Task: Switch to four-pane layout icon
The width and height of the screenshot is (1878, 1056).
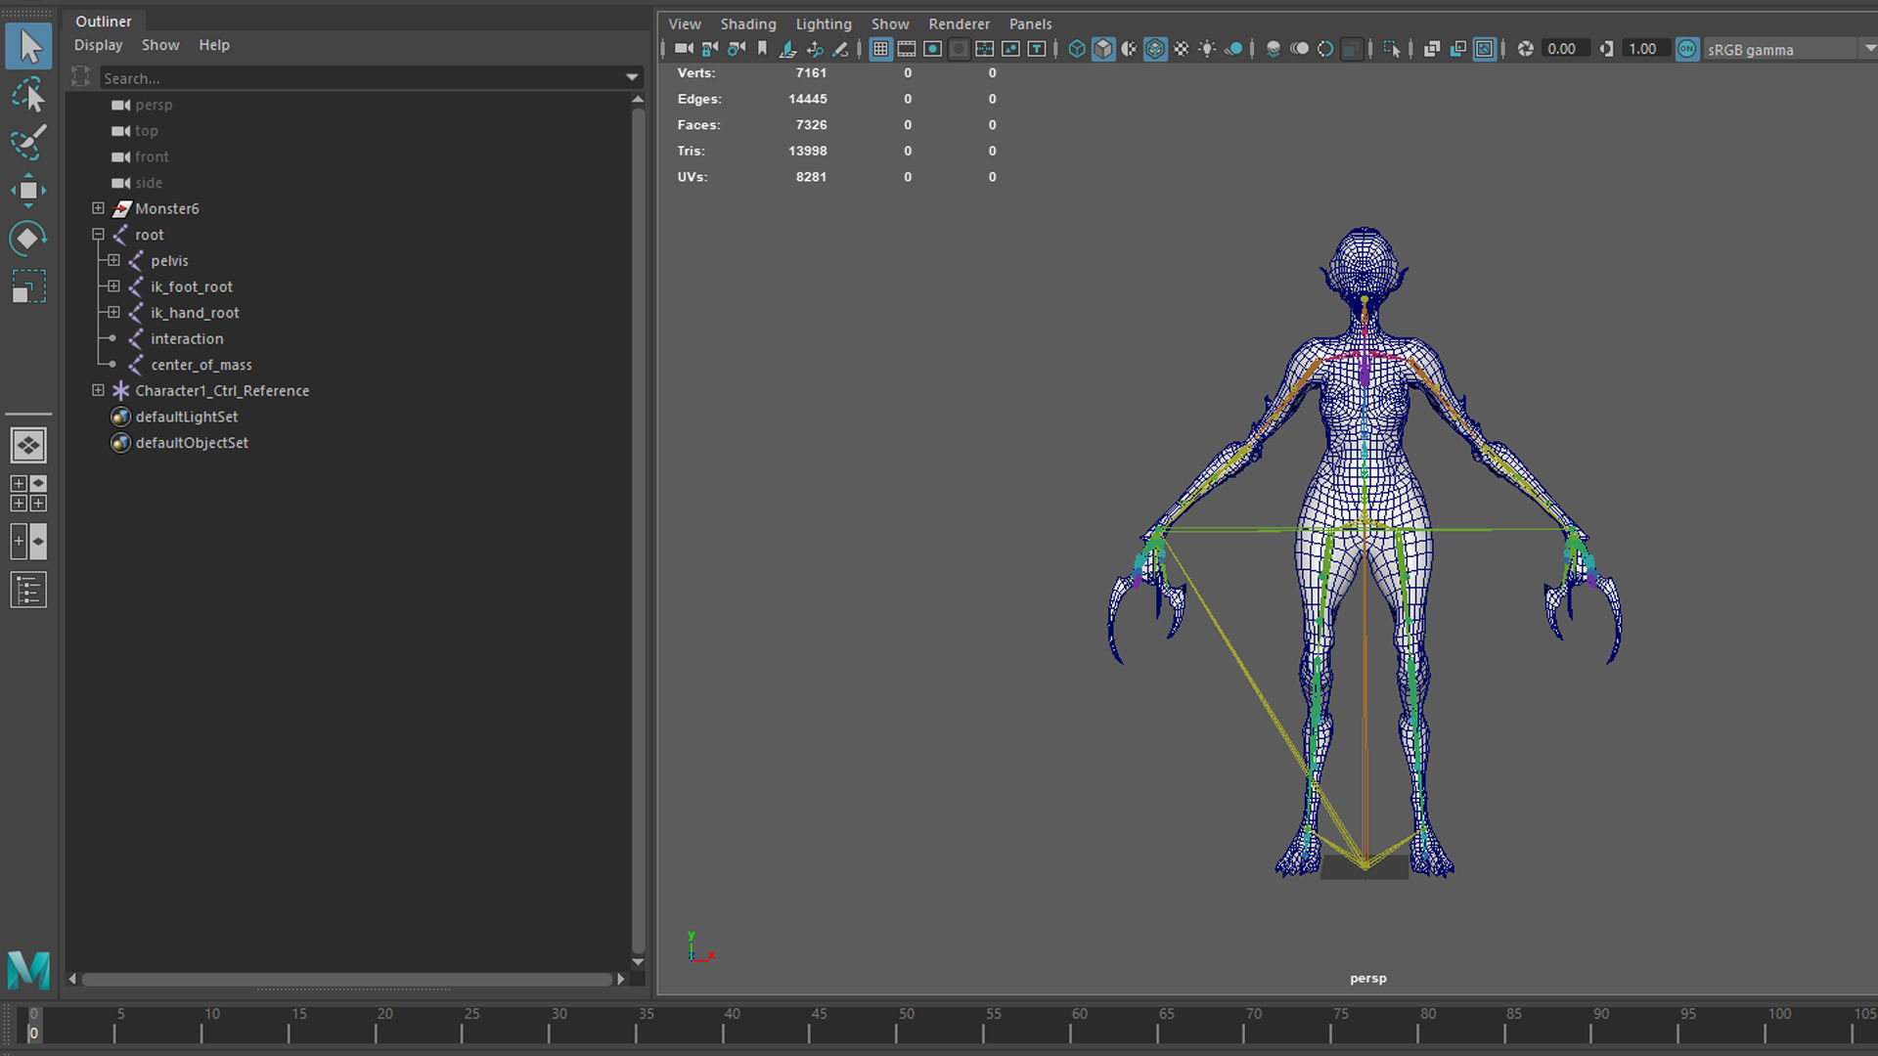Action: tap(28, 493)
